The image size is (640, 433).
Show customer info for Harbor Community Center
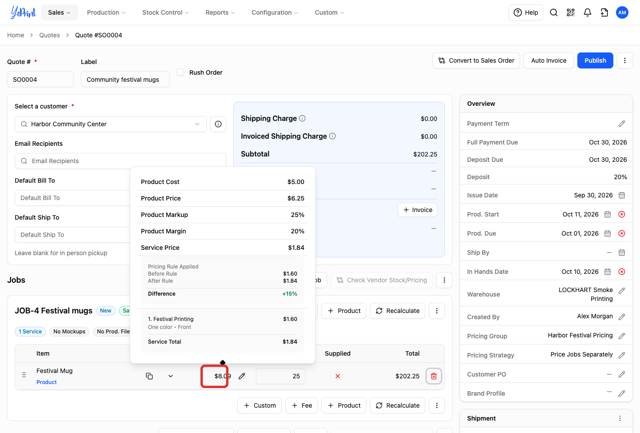coord(218,124)
